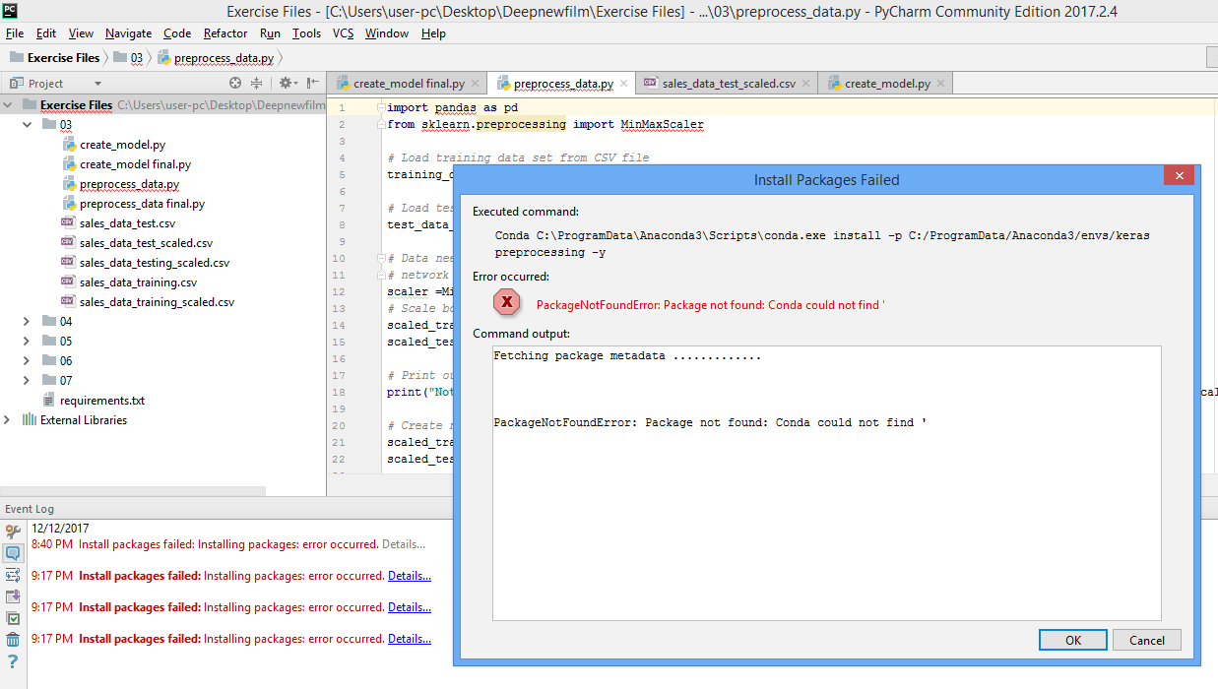
Task: Open the Help menu
Action: coord(433,33)
